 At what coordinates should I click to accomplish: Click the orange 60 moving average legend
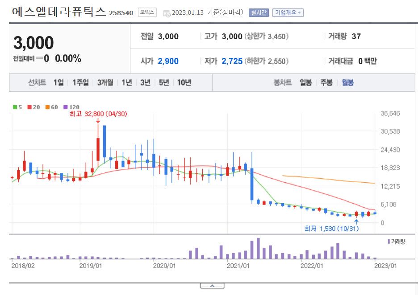51,107
